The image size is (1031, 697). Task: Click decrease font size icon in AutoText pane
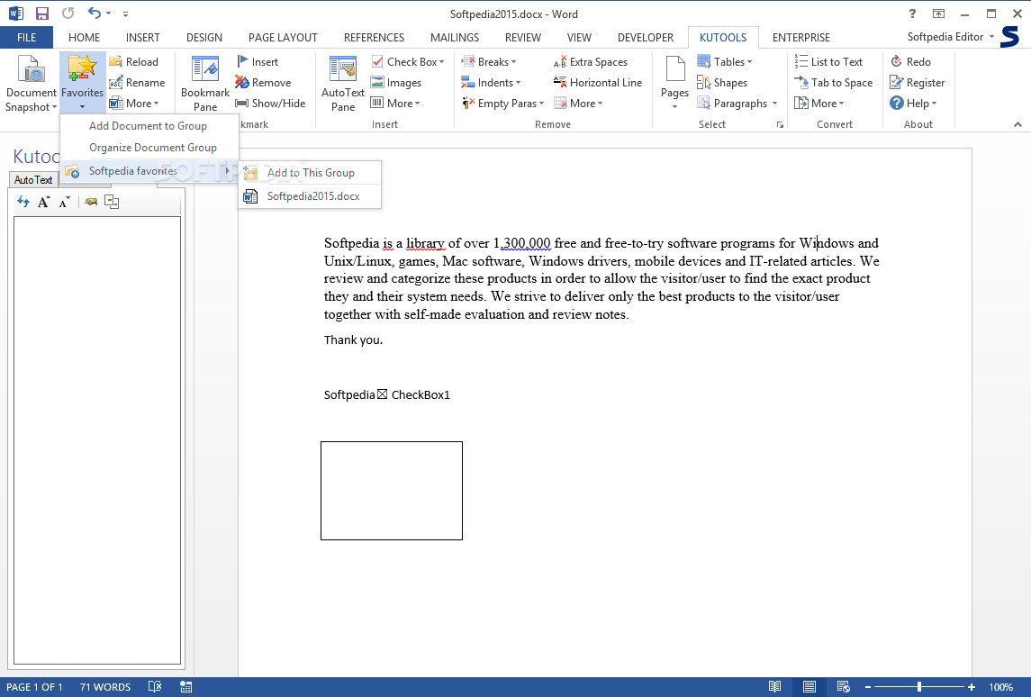[65, 202]
